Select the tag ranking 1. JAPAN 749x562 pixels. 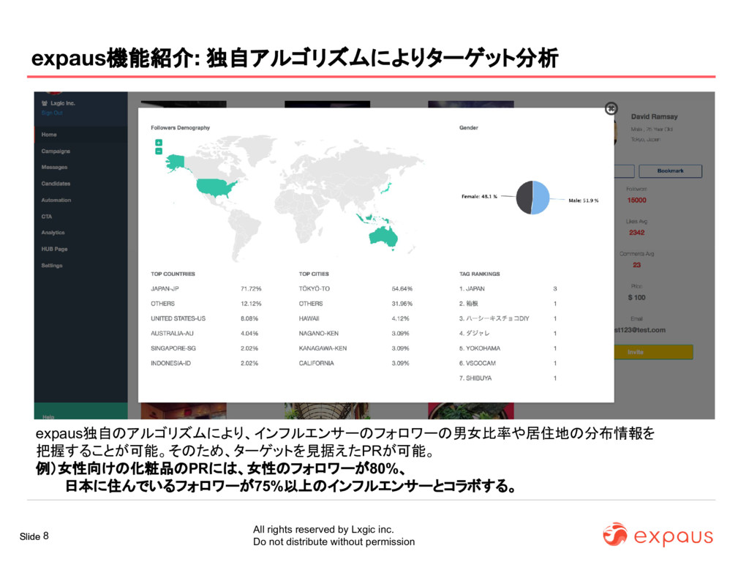(508, 288)
